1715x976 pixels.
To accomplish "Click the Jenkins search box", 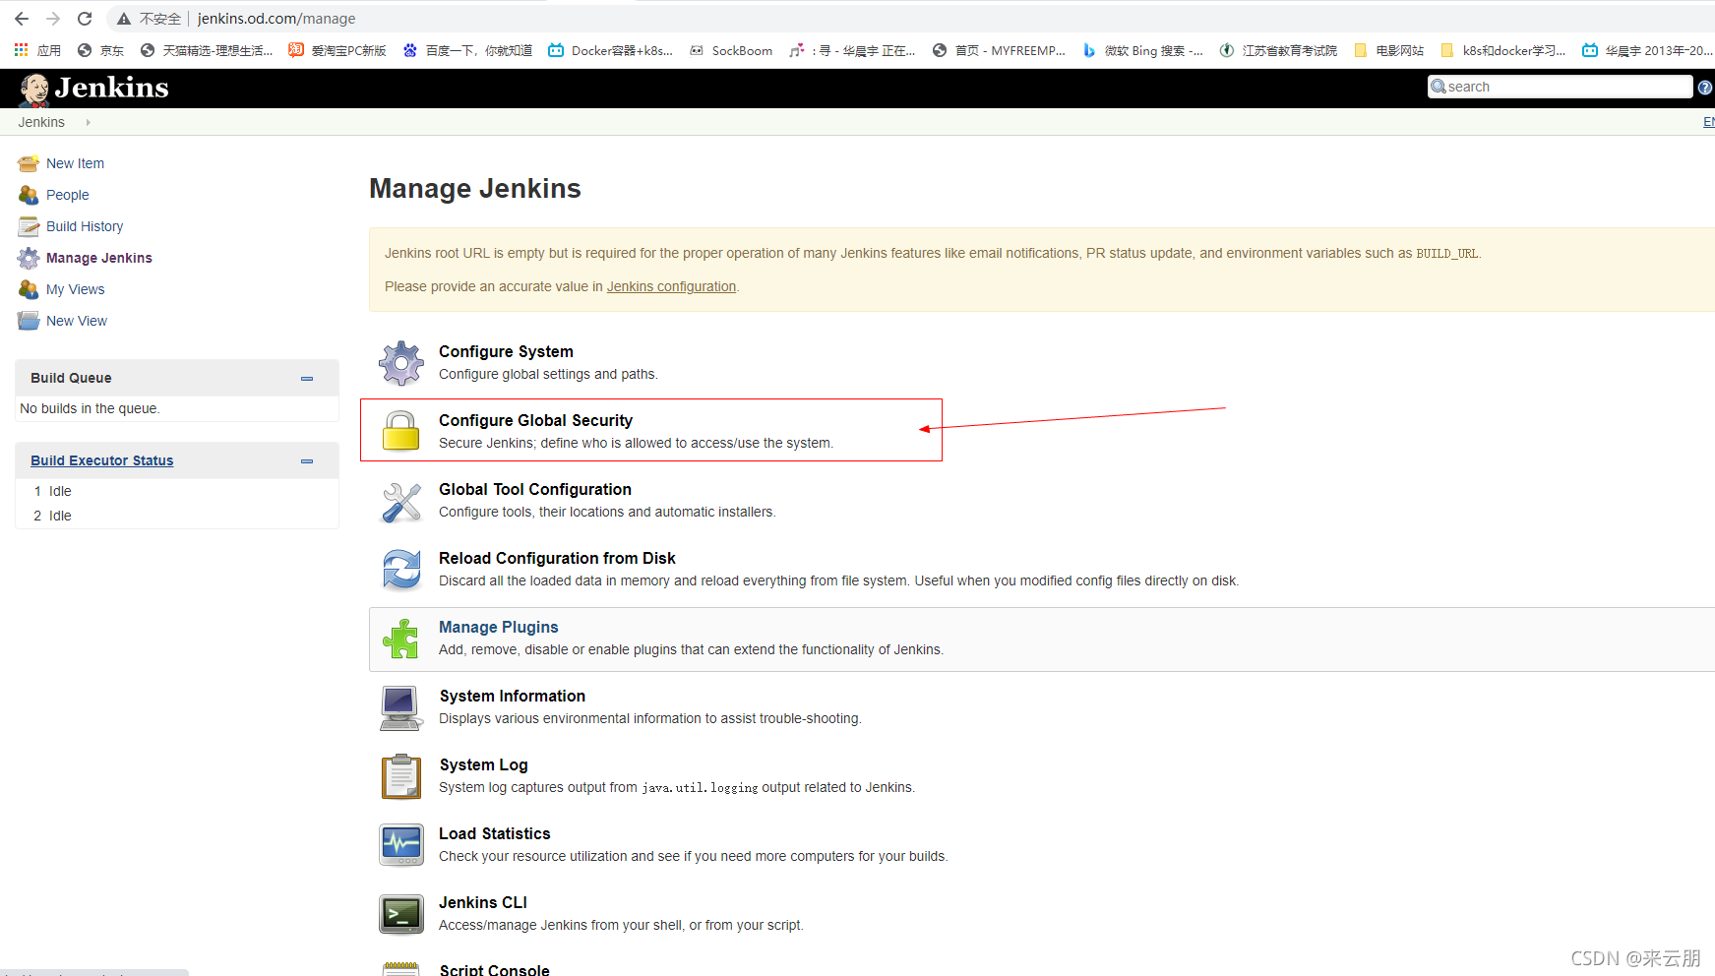I will (x=1560, y=87).
